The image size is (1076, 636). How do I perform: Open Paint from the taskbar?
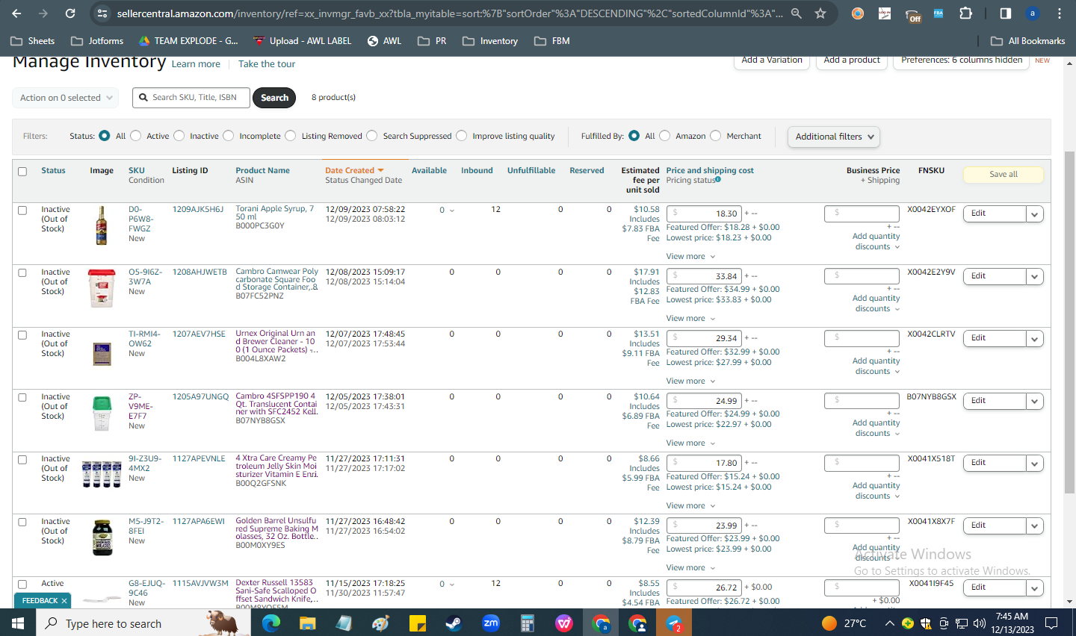[380, 623]
